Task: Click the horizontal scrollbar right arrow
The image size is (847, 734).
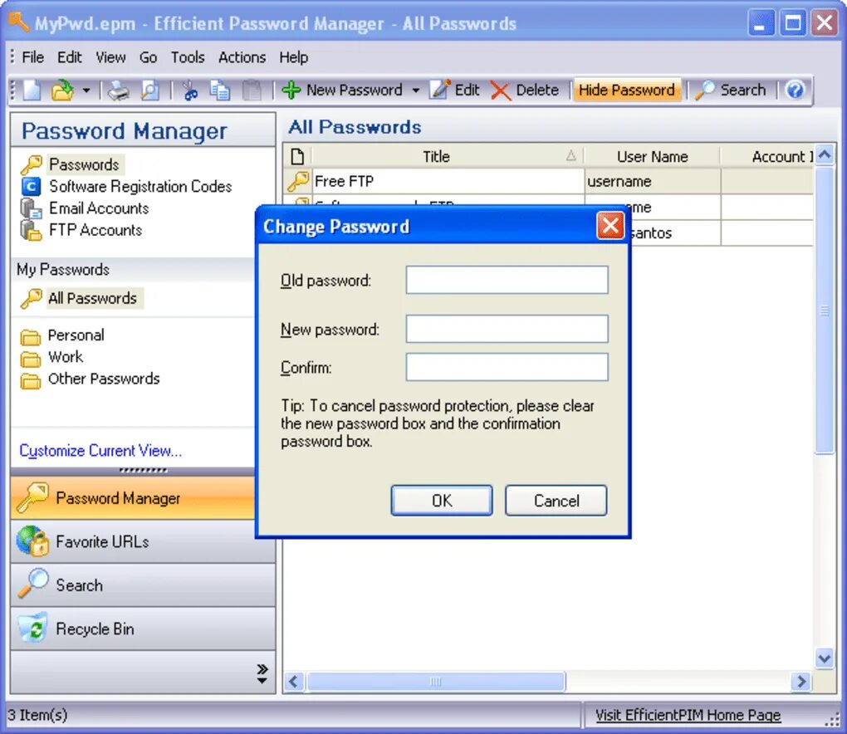Action: coord(801,682)
